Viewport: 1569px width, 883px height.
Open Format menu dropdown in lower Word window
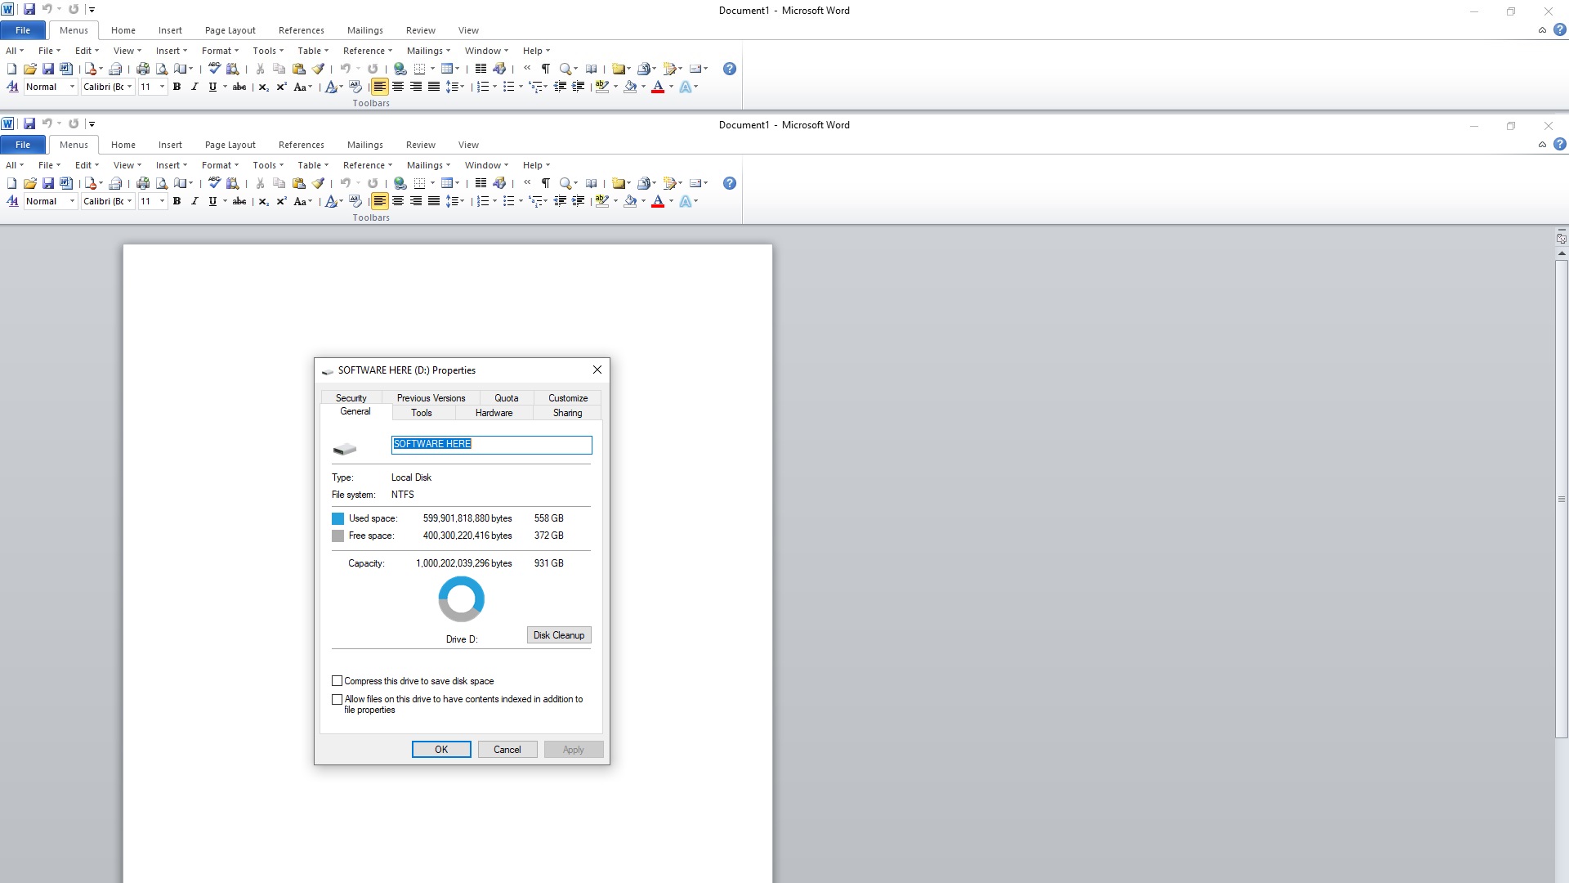(x=220, y=165)
